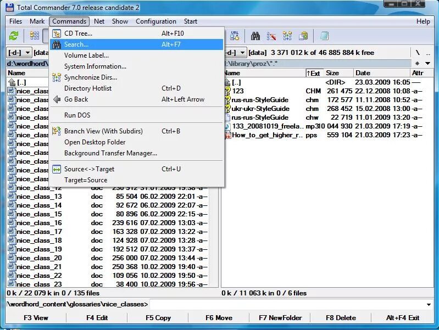
Task: Click the F8 Delete button
Action: 341,318
